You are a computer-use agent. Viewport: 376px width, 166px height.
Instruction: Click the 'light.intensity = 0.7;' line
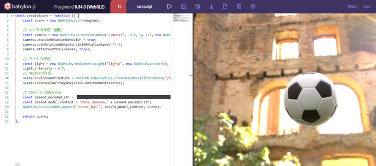44,68
